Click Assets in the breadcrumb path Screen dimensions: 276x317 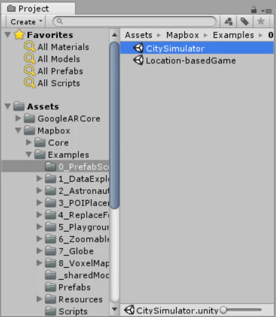coord(139,35)
